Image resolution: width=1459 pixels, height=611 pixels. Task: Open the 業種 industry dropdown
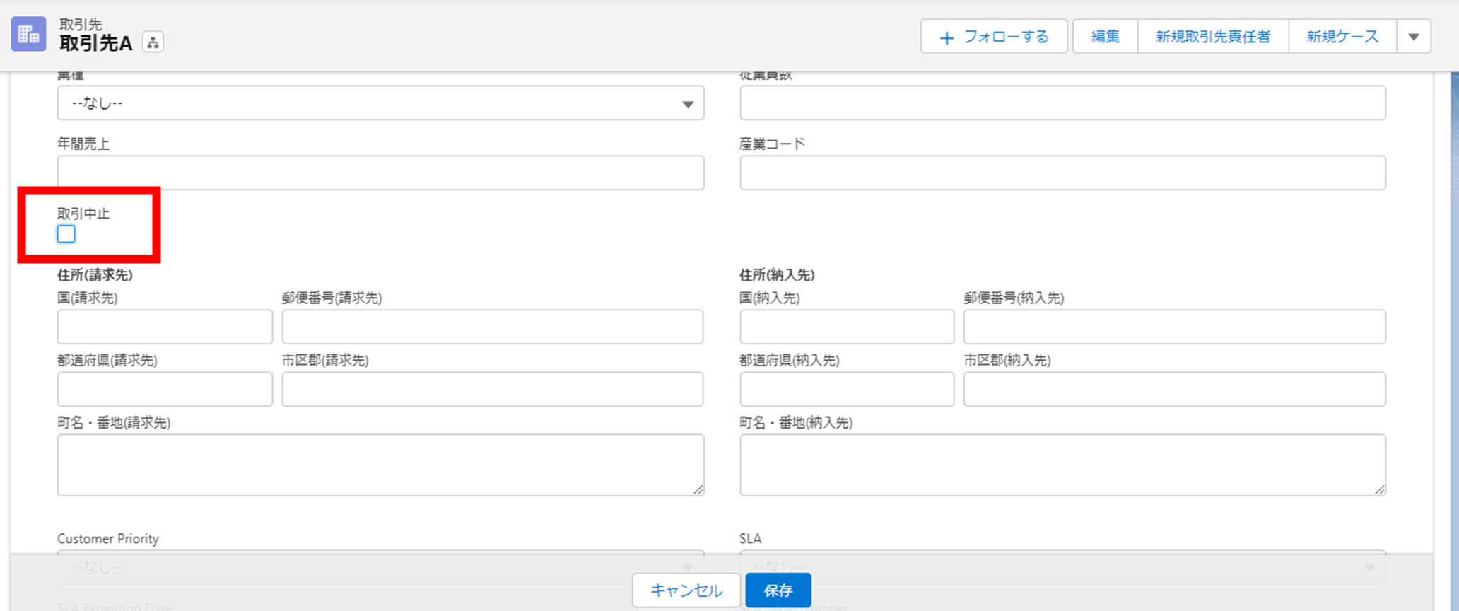pos(380,103)
